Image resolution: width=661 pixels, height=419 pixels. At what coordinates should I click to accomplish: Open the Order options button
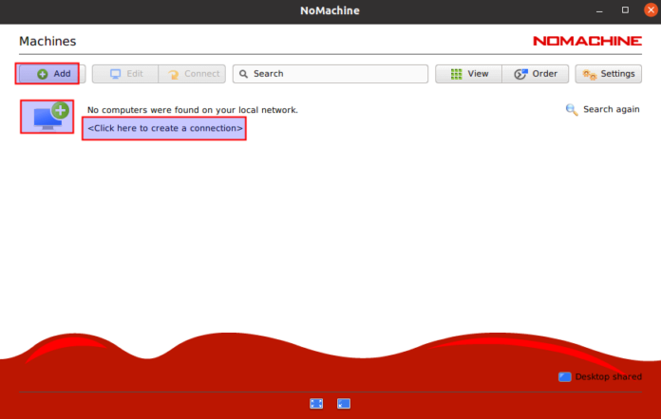click(x=536, y=74)
